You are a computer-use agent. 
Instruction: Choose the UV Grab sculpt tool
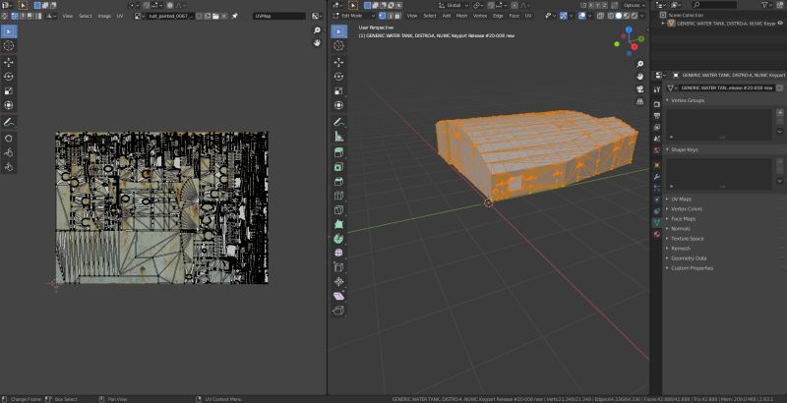coord(9,138)
